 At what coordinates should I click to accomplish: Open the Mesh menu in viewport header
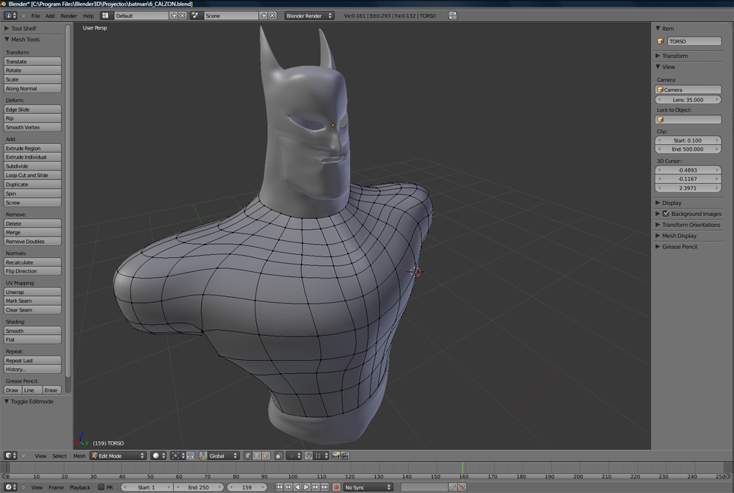pyautogui.click(x=79, y=456)
